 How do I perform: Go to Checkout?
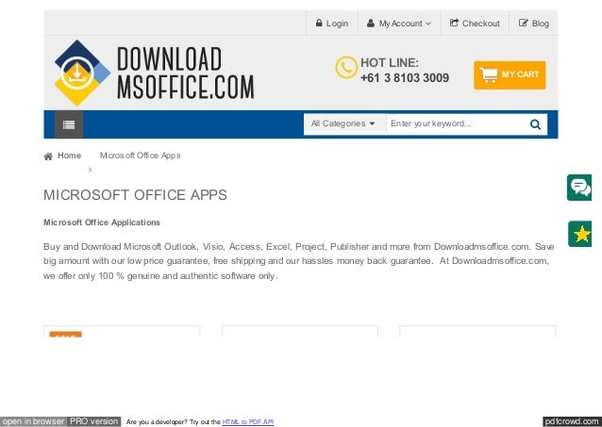(x=475, y=24)
